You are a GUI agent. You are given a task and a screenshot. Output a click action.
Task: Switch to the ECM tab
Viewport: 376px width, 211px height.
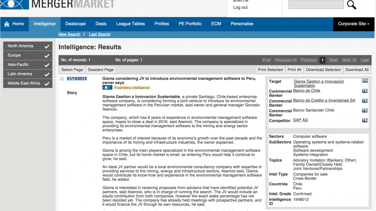tap(216, 24)
